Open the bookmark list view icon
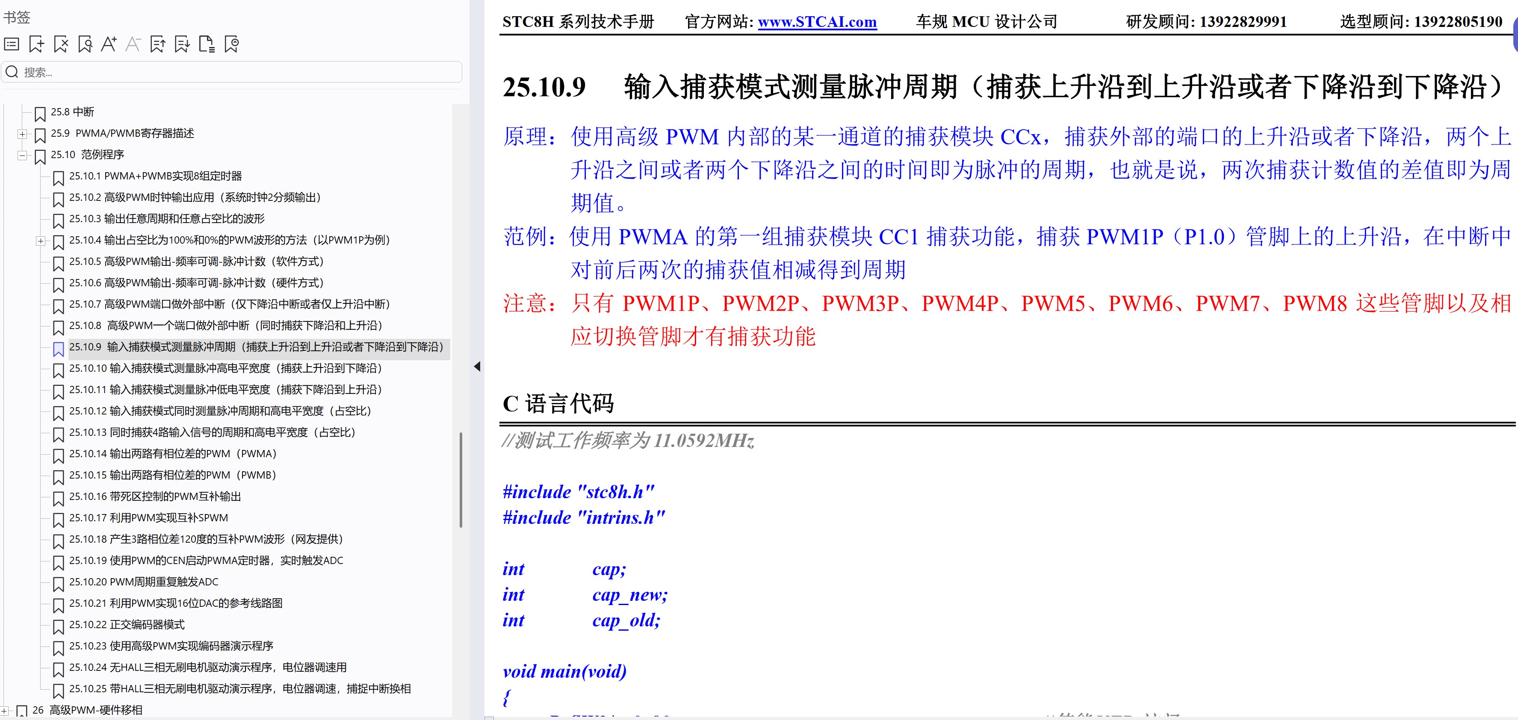Screen dimensions: 1518x720 (x=11, y=44)
